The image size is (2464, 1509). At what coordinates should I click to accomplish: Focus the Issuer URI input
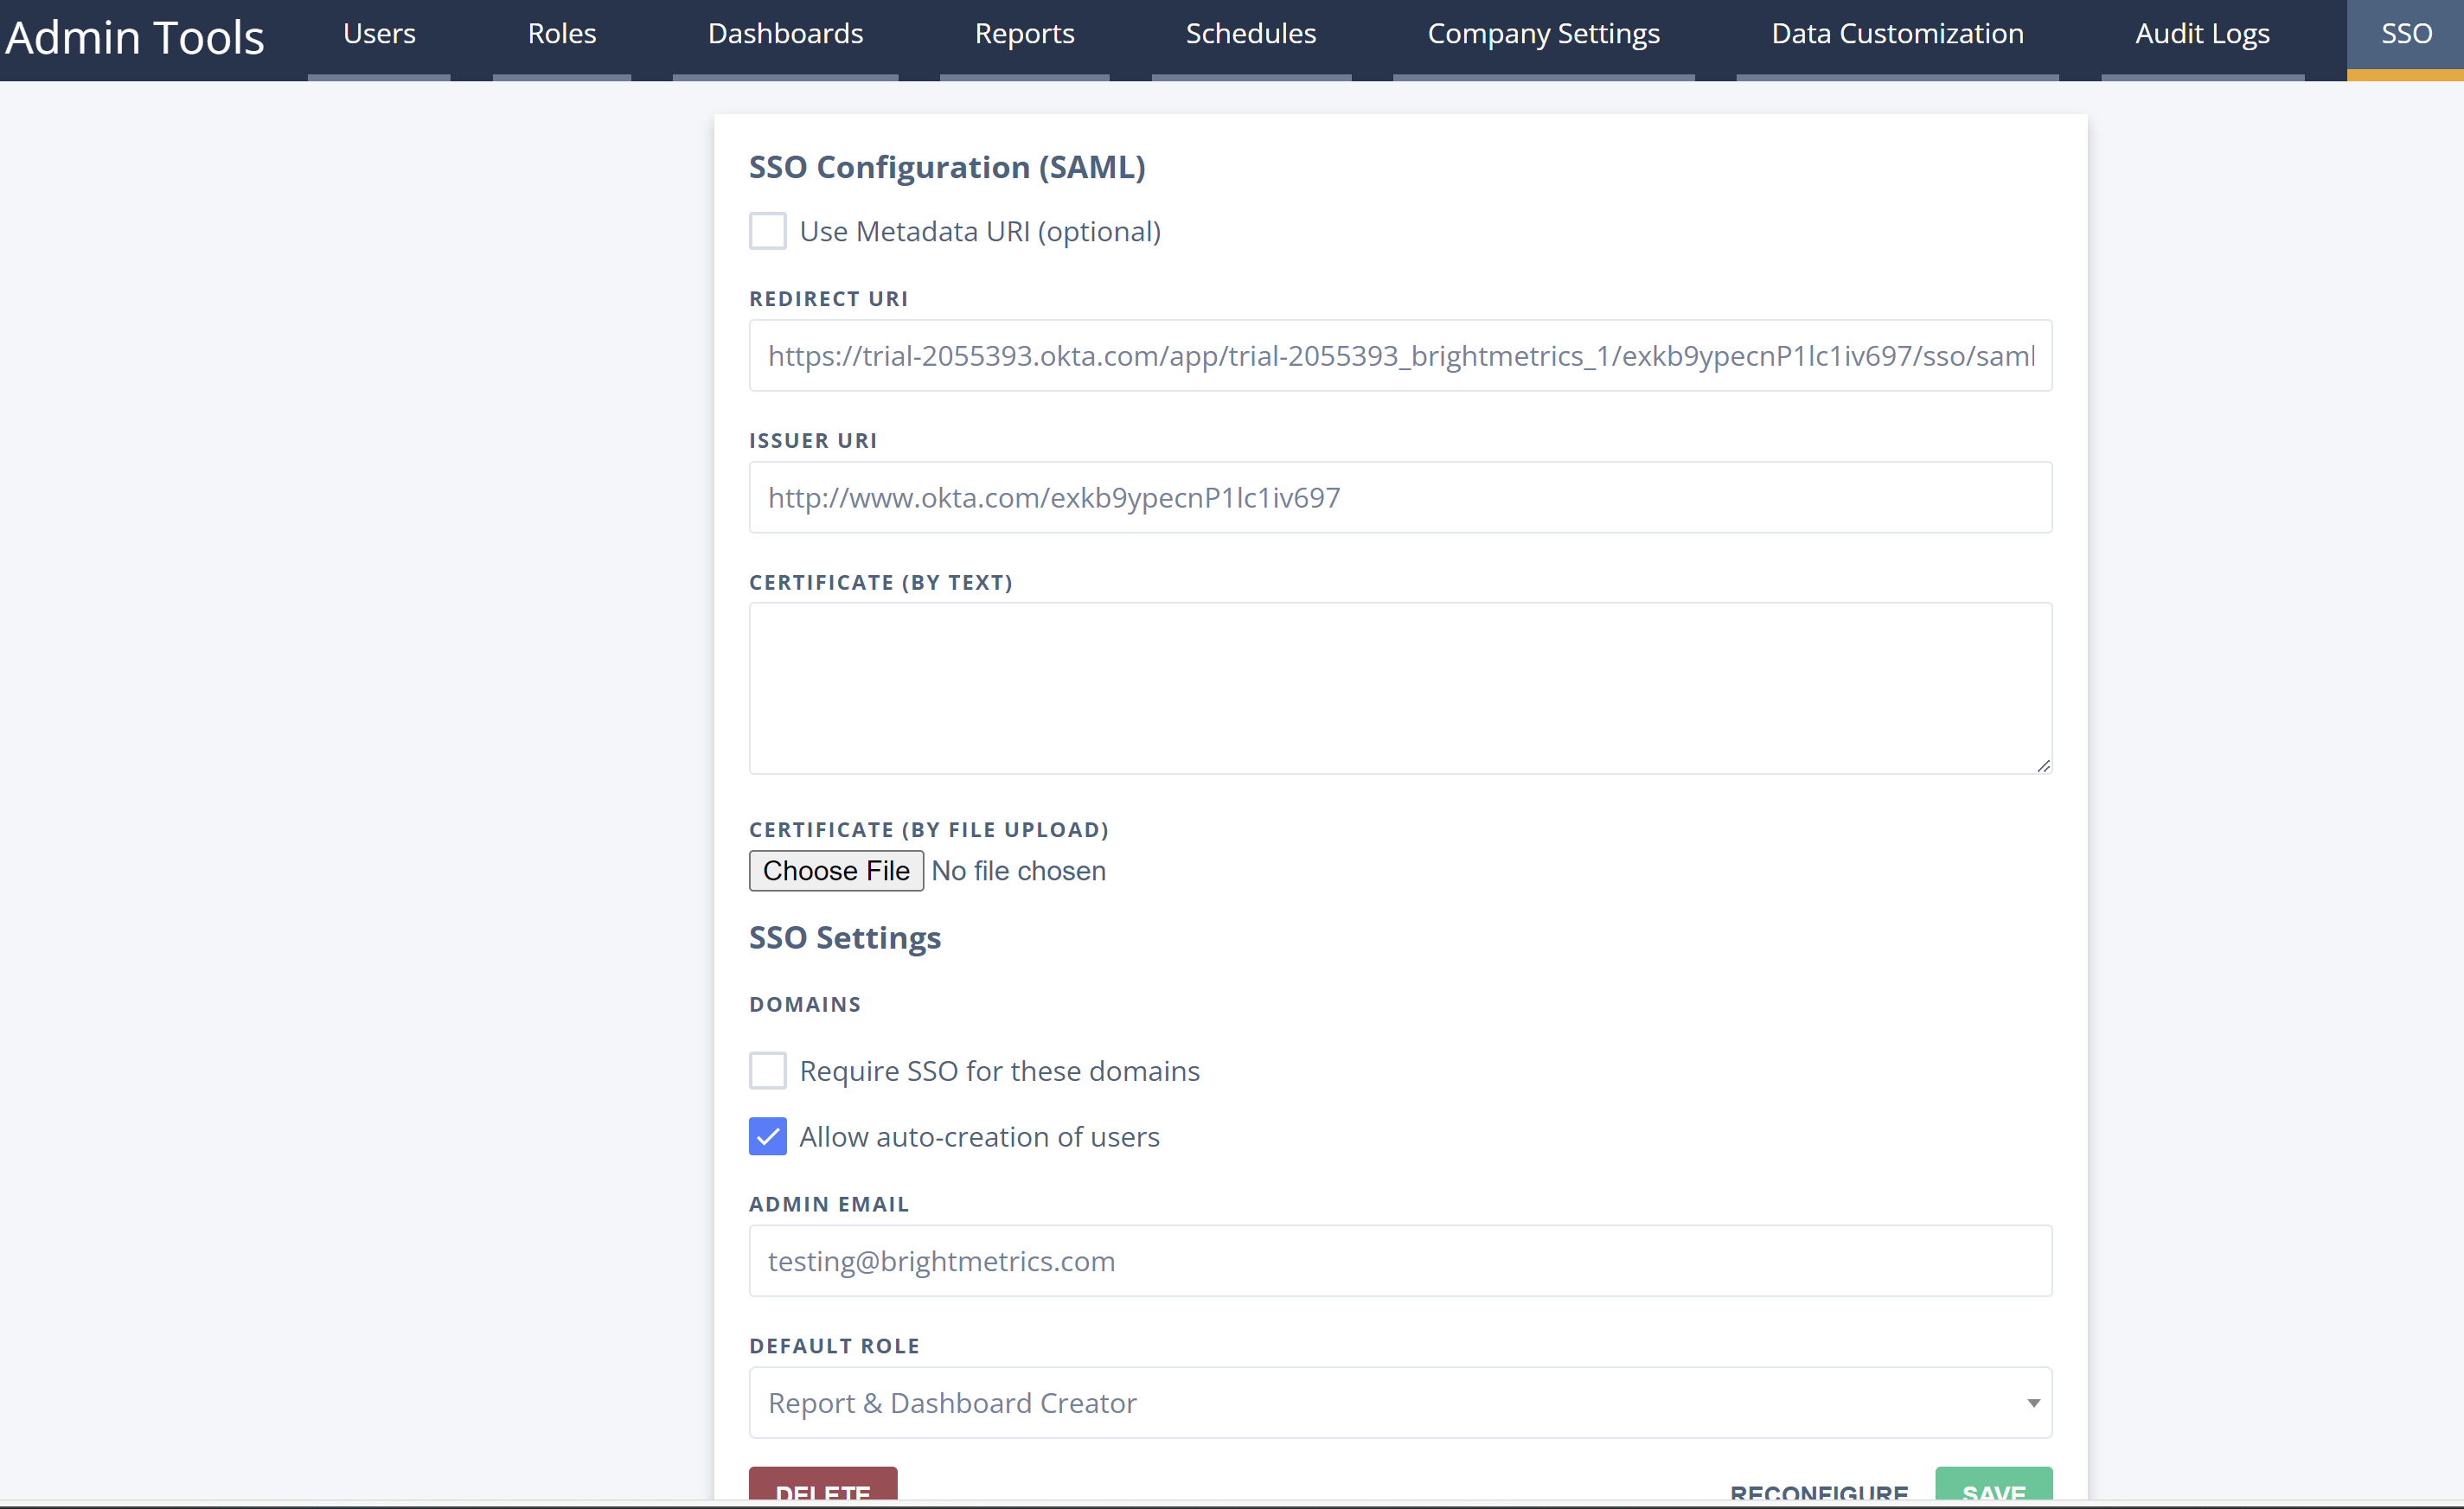1400,498
